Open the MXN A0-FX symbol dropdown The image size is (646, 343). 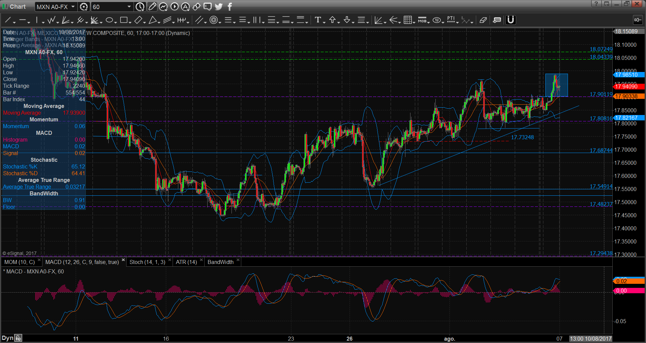point(73,7)
